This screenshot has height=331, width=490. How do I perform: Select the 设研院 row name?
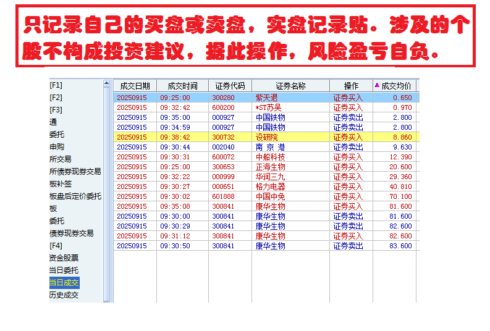coord(266,137)
